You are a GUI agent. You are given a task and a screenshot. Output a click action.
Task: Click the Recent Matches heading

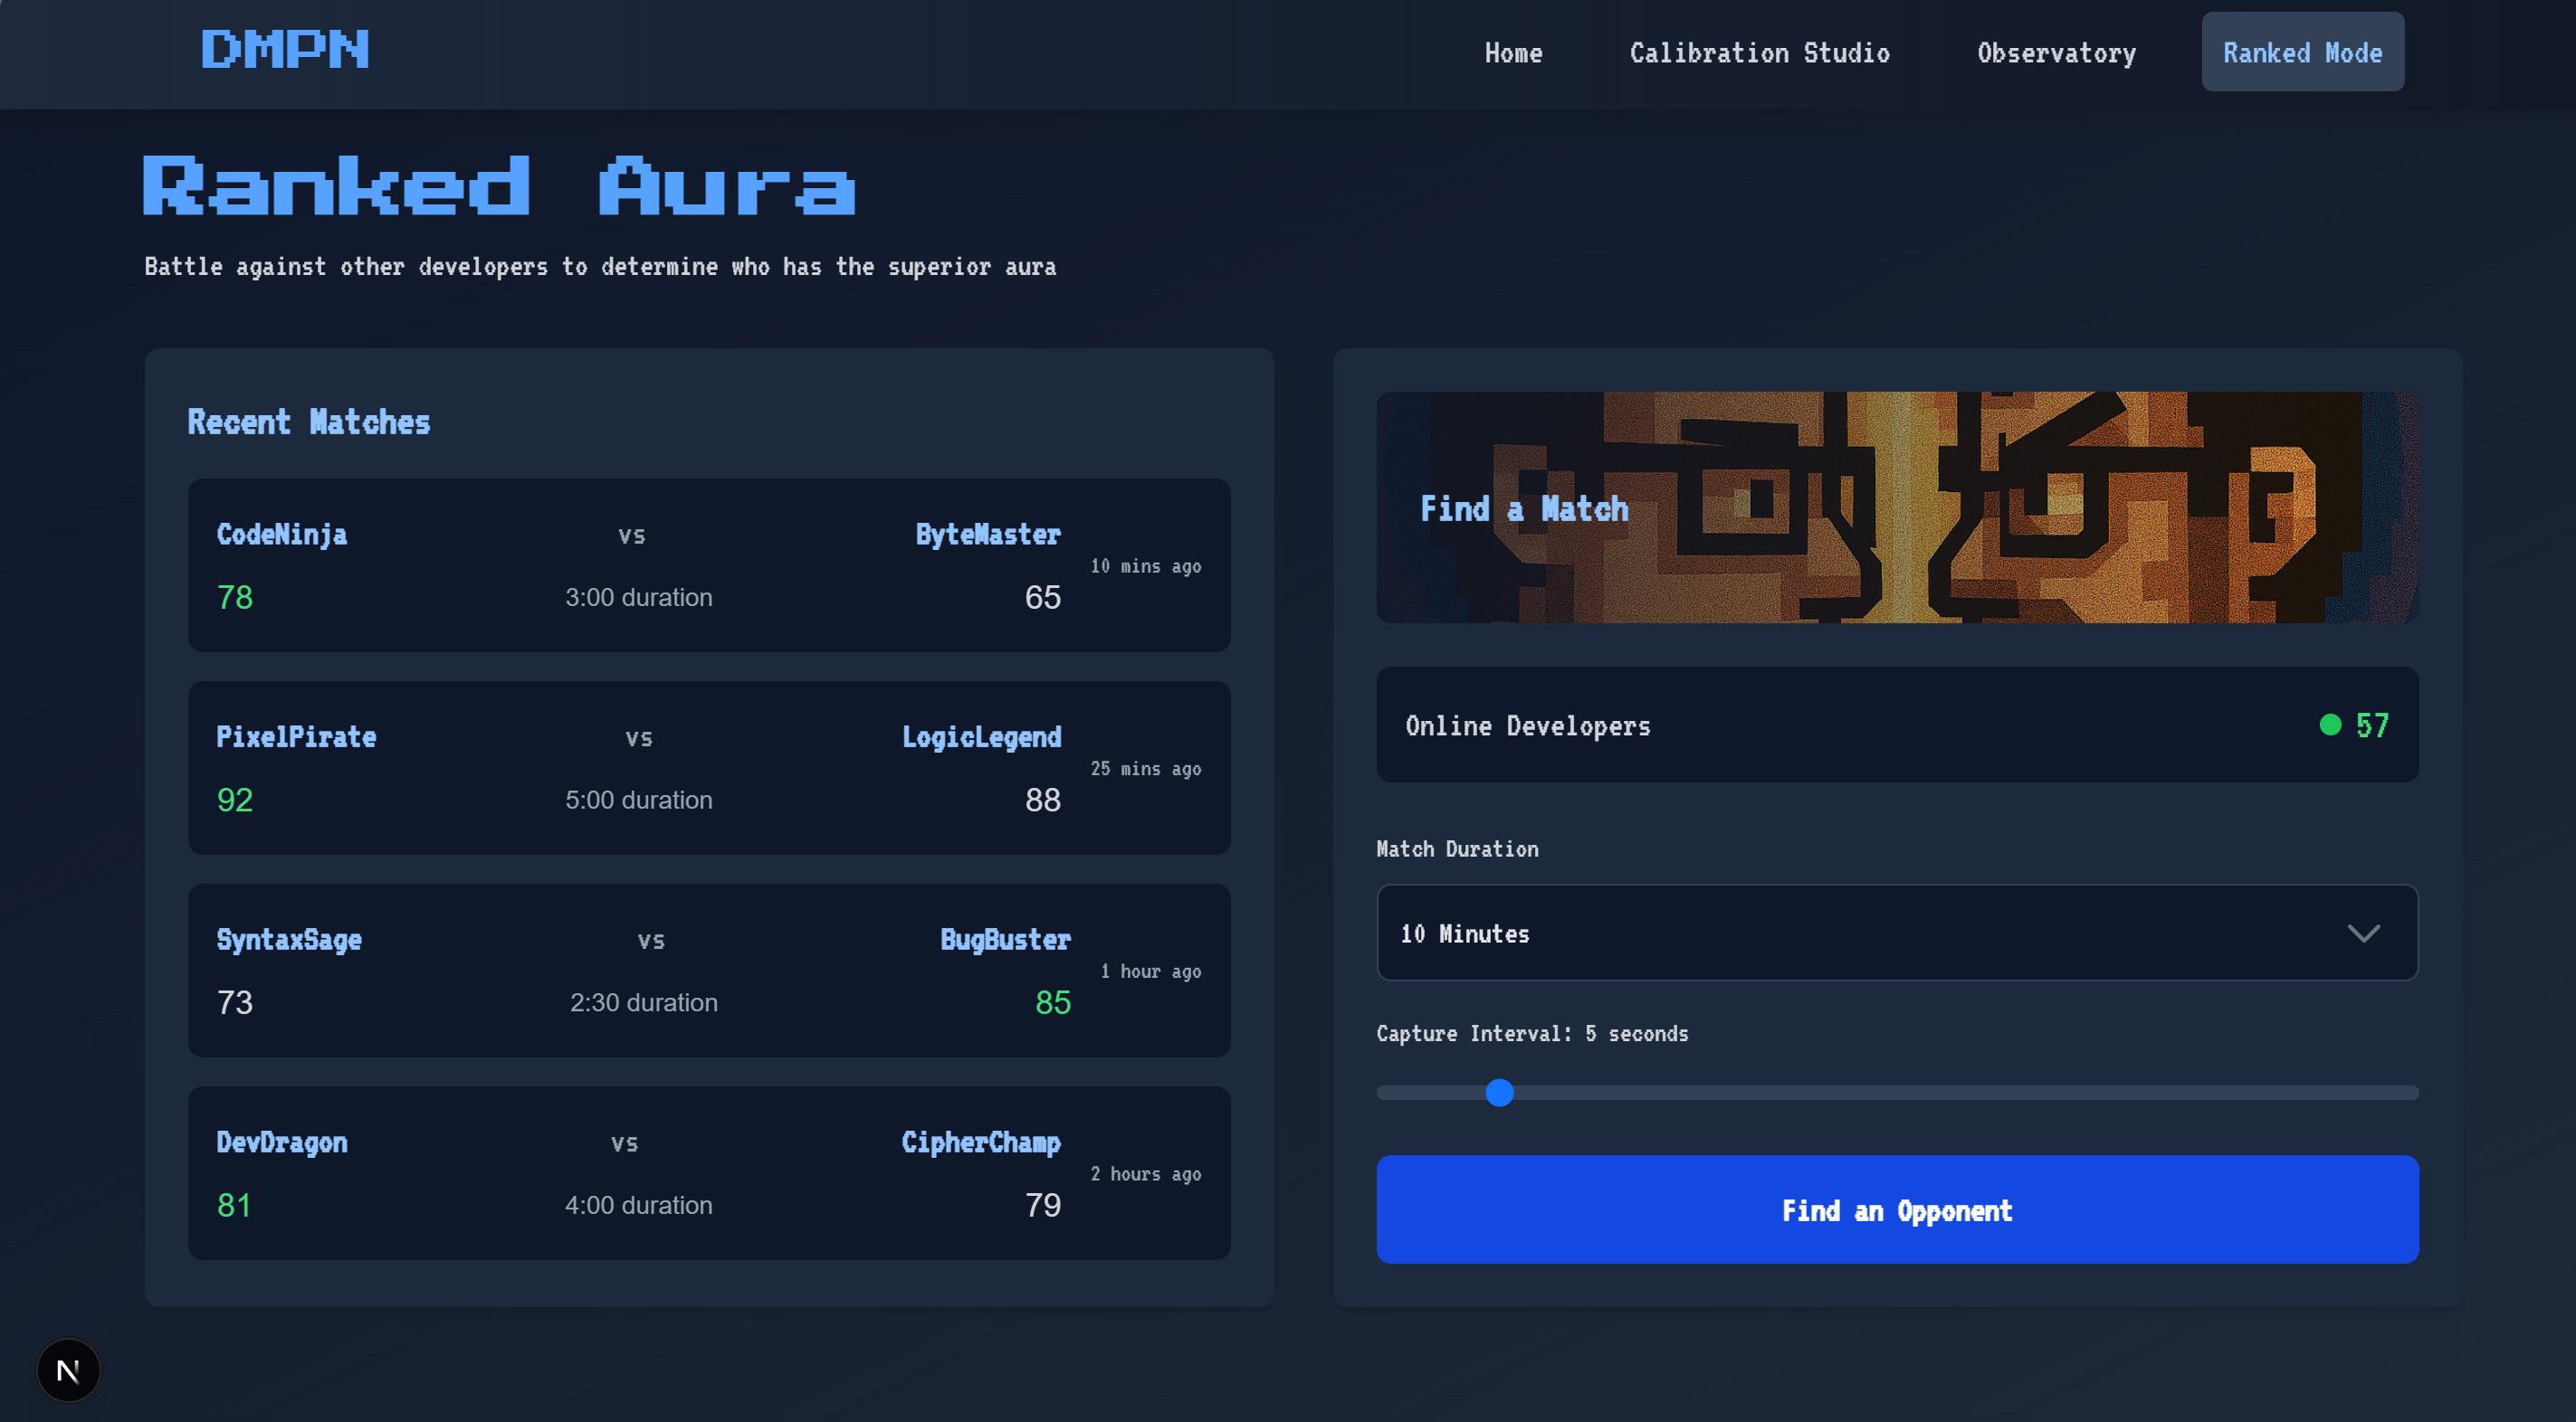[308, 422]
